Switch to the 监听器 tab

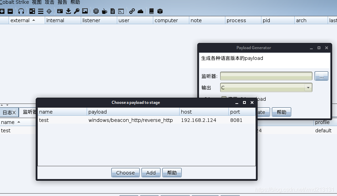point(29,112)
